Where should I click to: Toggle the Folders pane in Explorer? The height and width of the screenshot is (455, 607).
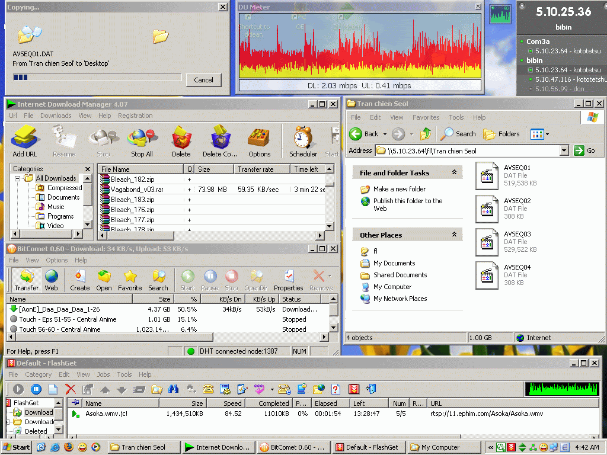(501, 134)
